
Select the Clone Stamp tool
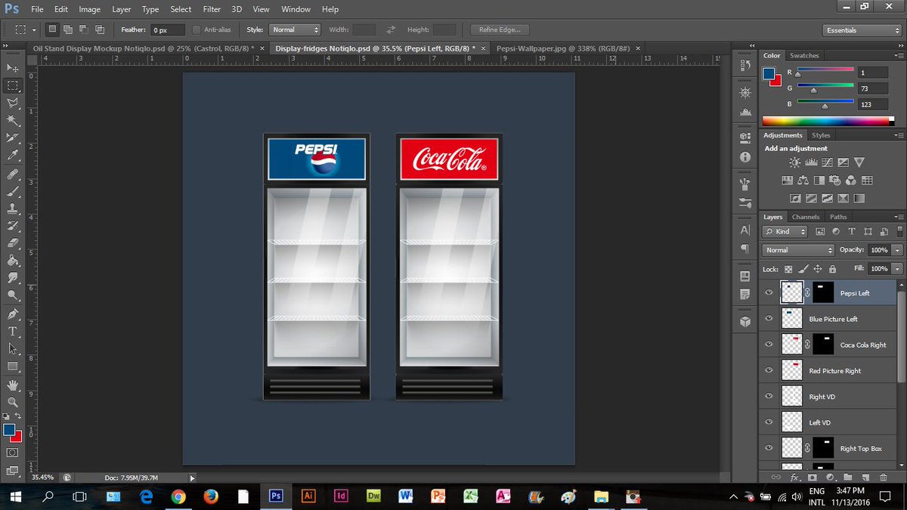coord(13,209)
